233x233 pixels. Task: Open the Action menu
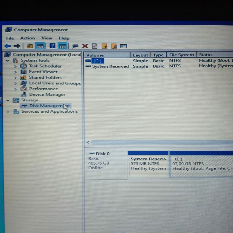tap(27, 38)
